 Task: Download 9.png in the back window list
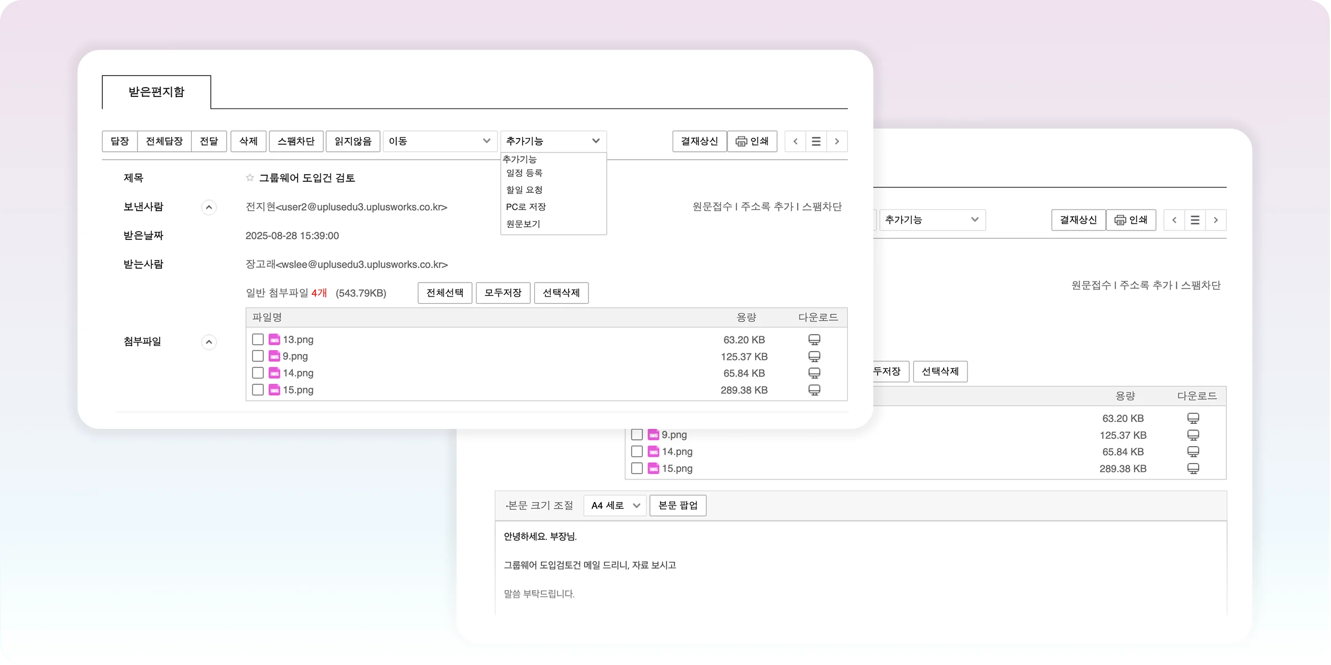coord(1193,435)
